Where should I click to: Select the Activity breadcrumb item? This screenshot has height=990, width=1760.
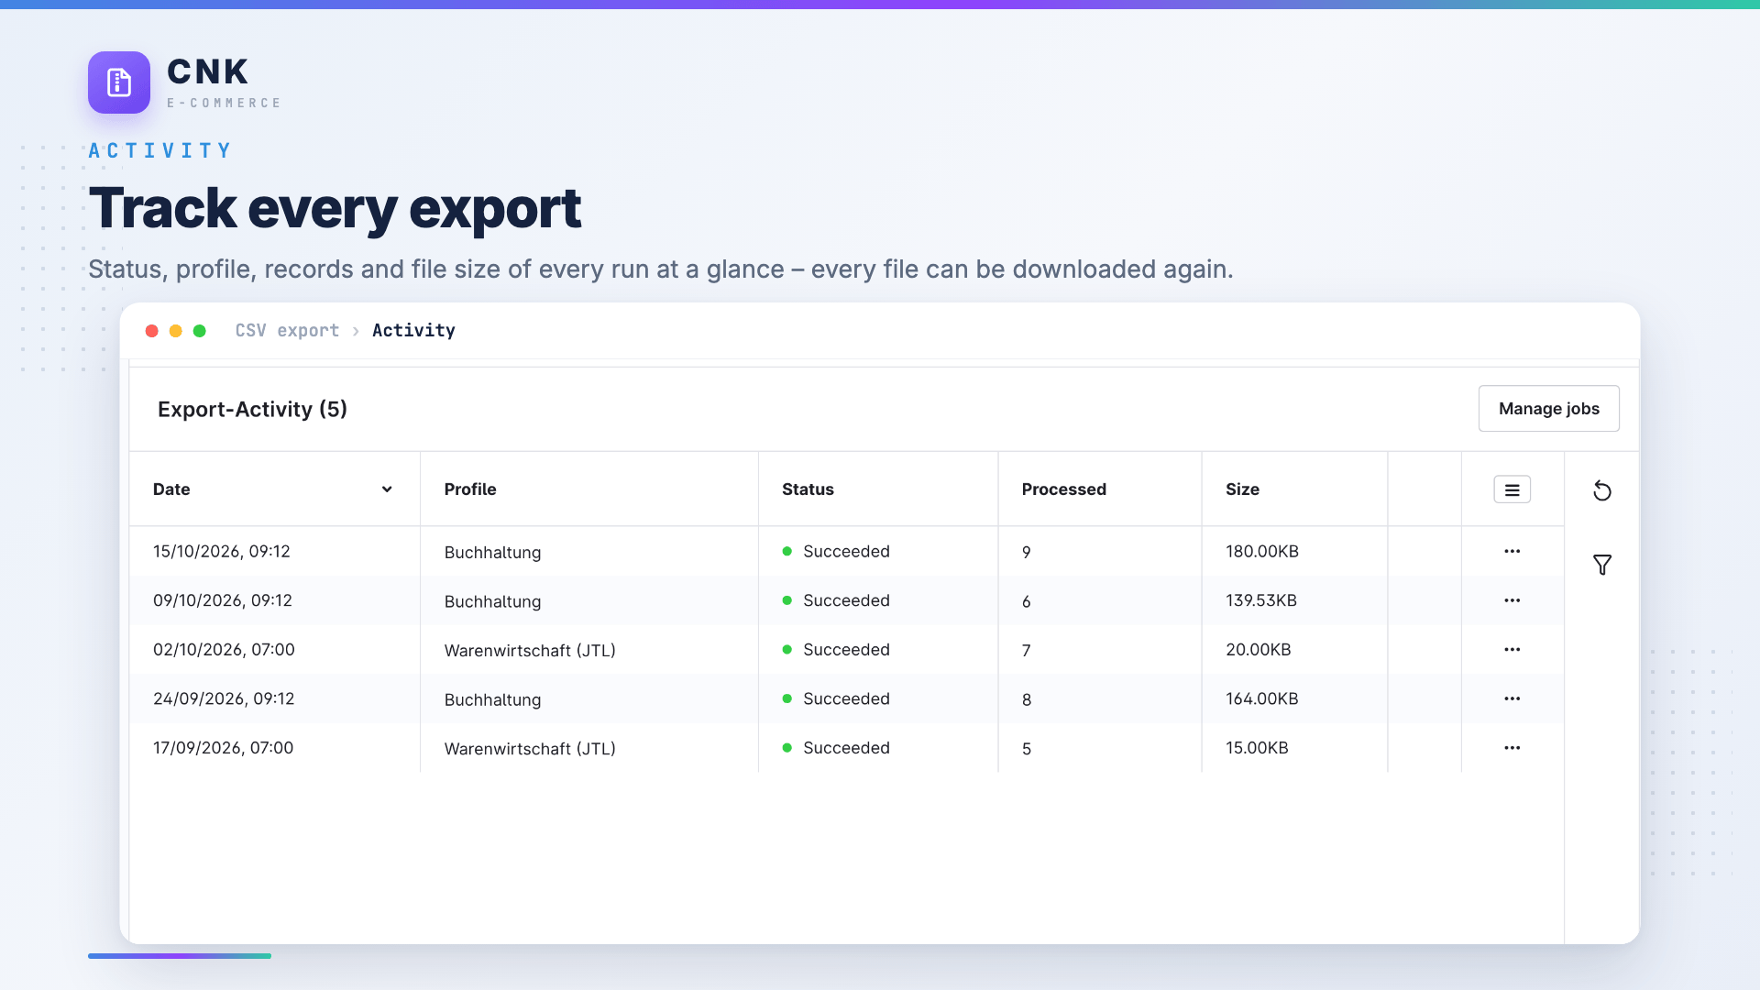[x=413, y=330]
